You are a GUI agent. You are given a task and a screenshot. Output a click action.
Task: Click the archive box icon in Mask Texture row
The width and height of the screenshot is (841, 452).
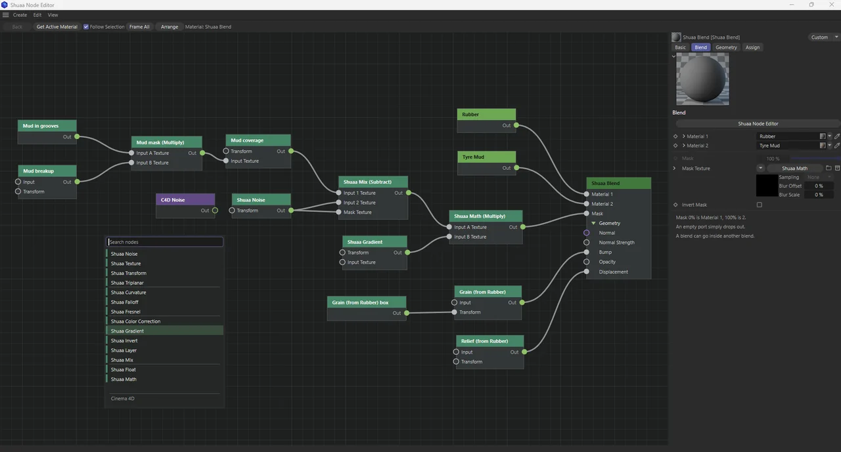click(x=837, y=169)
